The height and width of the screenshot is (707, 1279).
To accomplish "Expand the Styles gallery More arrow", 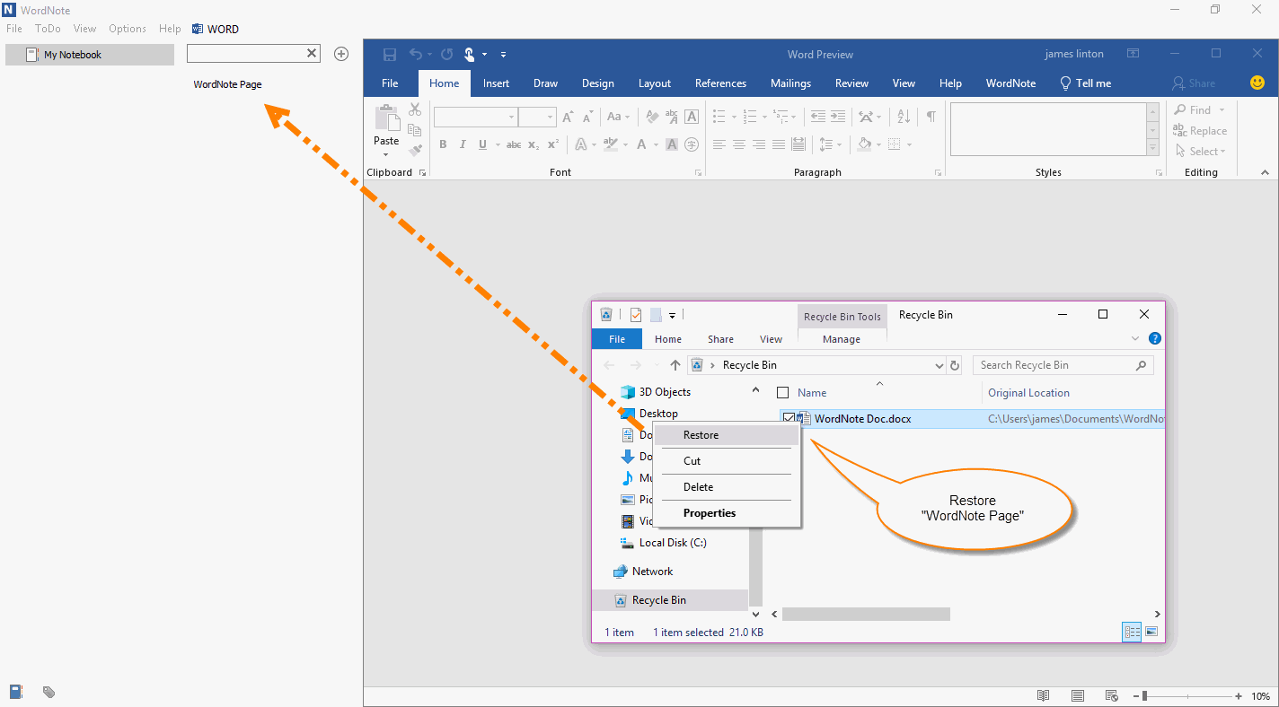I will [x=1153, y=149].
